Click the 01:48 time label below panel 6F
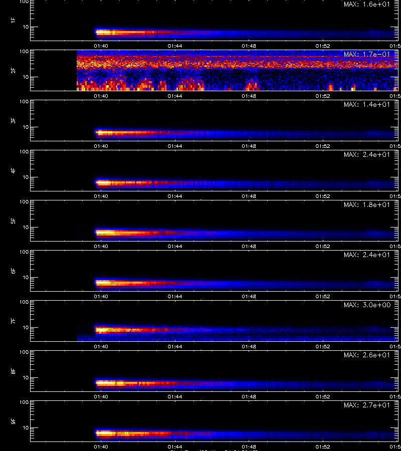The width and height of the screenshot is (401, 451). point(249,296)
